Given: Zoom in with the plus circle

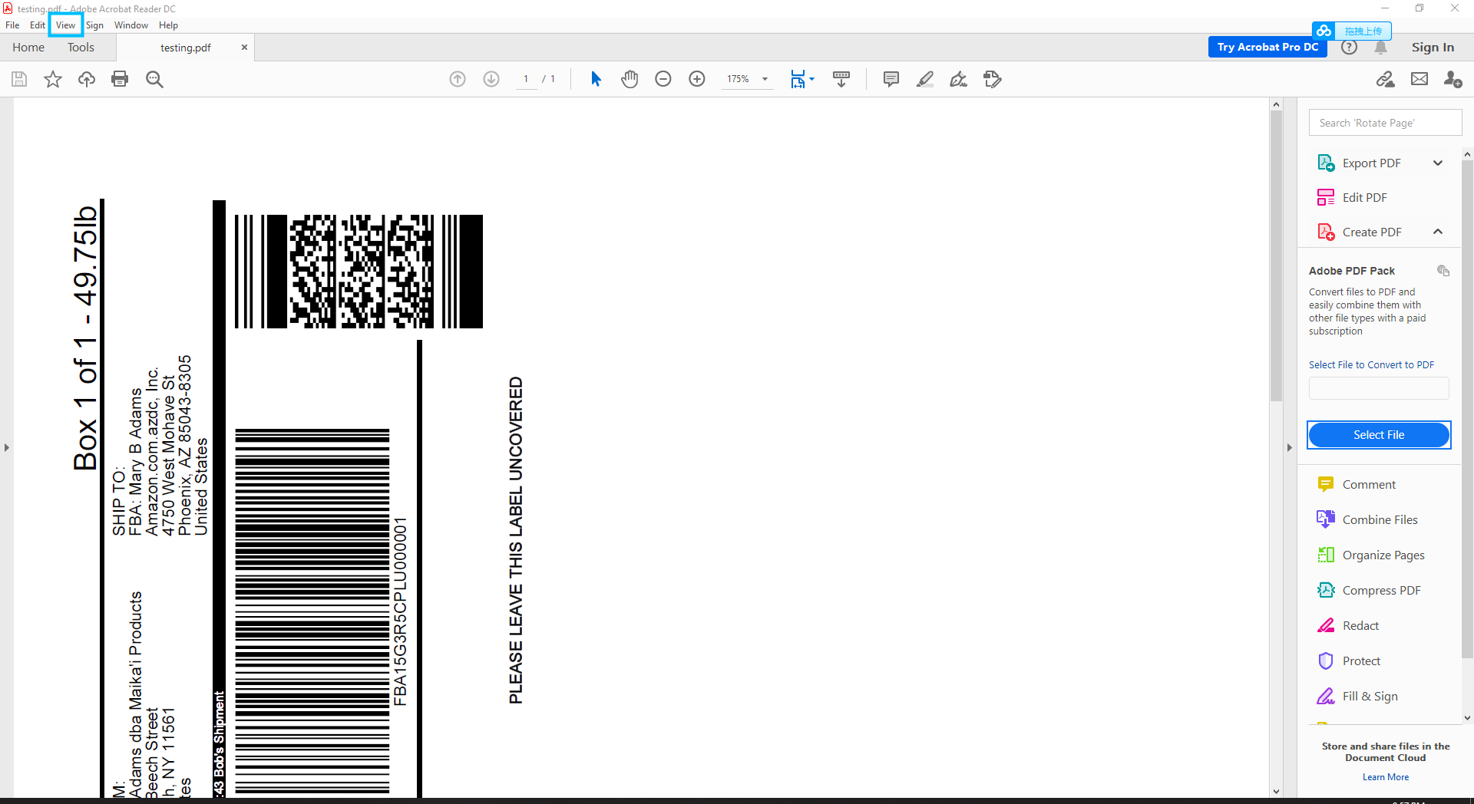Looking at the screenshot, I should pos(697,79).
